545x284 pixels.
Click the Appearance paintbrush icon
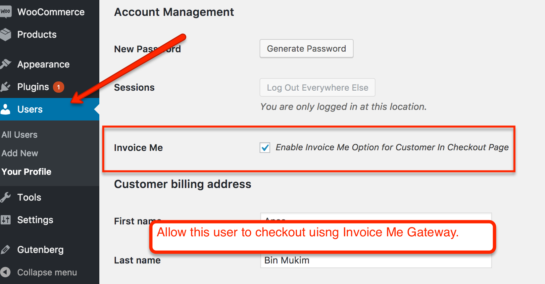(6, 64)
